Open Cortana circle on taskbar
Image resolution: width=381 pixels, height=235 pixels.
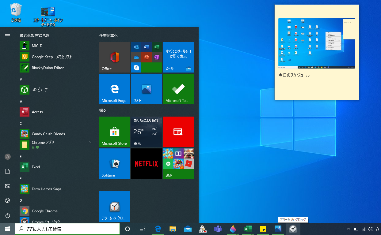point(128,229)
